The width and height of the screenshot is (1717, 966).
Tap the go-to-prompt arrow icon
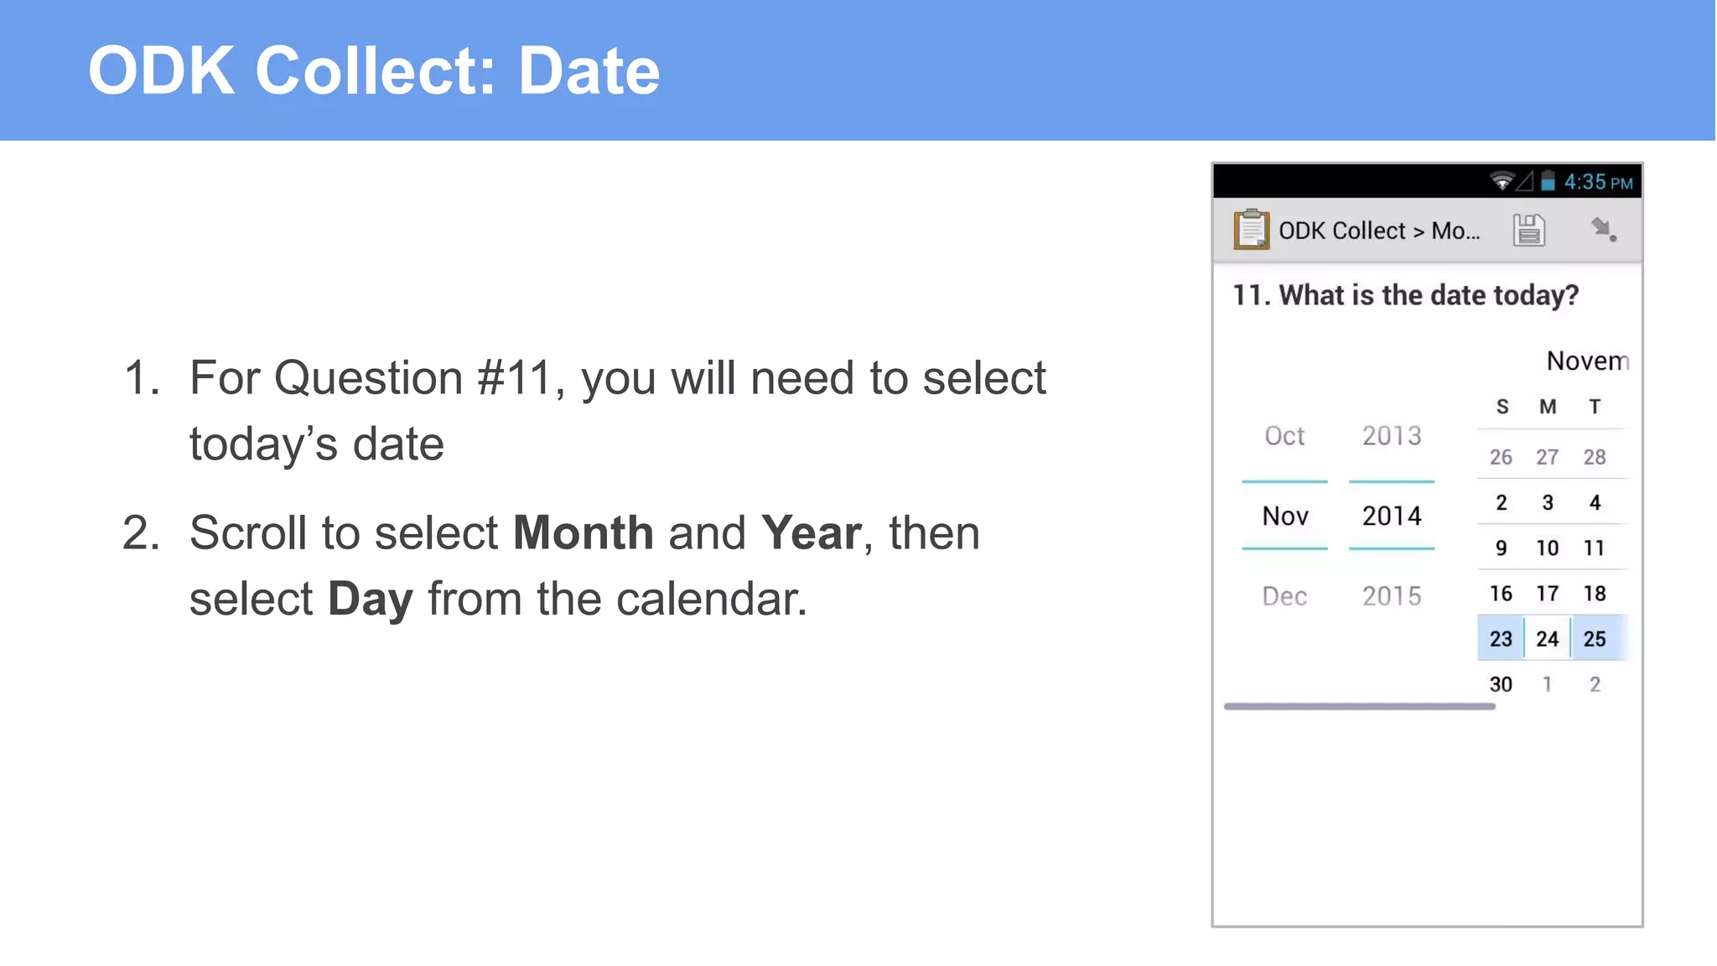[x=1603, y=229]
